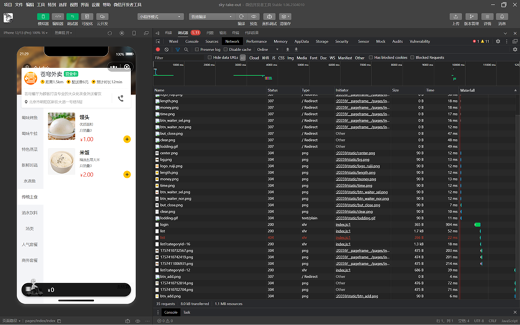
Task: Collapse debugger panel with chevron down
Action: point(505,33)
